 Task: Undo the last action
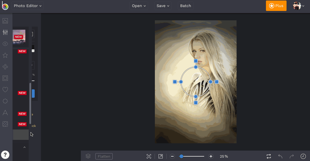[x=280, y=157]
